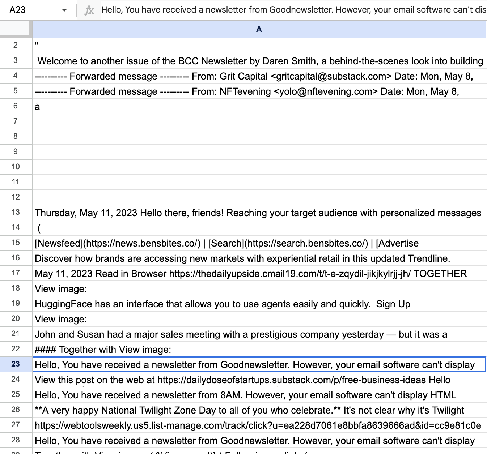Select the National Twilight Zone Day cell
The width and height of the screenshot is (487, 454).
(x=259, y=410)
